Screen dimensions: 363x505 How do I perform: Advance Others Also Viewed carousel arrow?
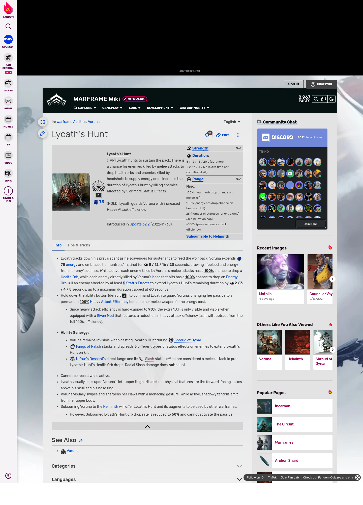(332, 350)
